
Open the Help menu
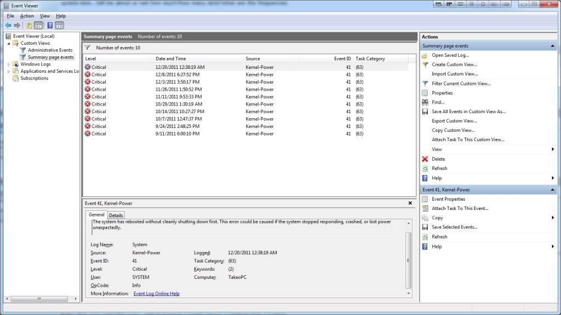point(61,16)
